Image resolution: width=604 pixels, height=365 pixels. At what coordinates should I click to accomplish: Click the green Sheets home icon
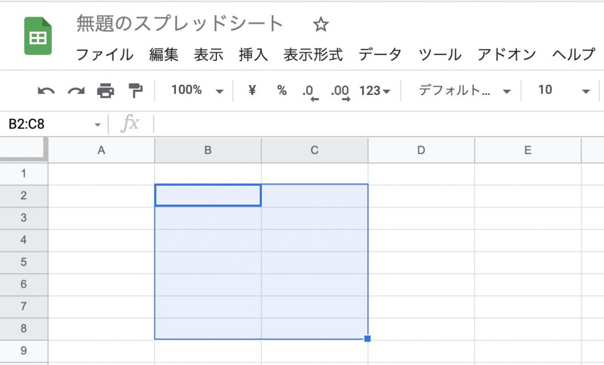point(38,37)
